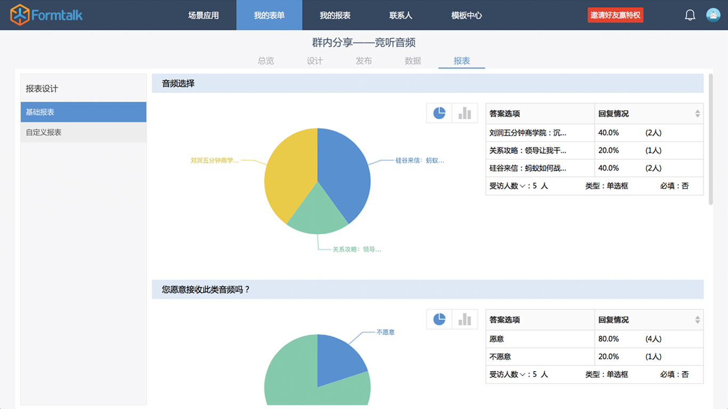Click the 邀请好友赢特权 button
This screenshot has width=728, height=409.
click(616, 15)
